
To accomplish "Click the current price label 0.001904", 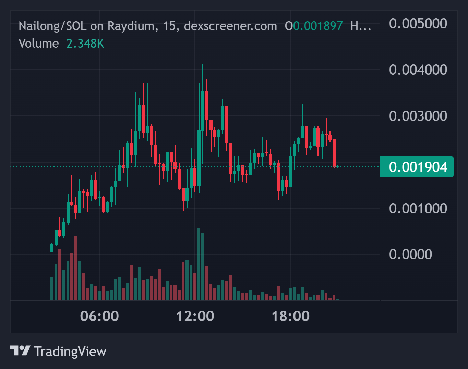I will coord(417,167).
